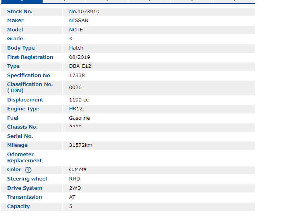Click the Model value NOTE
The image size is (284, 220).
coord(76,30)
